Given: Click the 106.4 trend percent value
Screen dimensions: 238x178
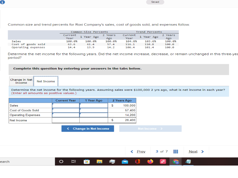Looking at the screenshot, I should click(x=130, y=47).
